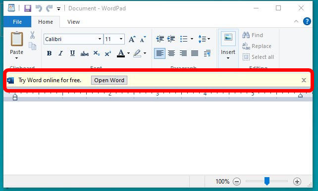Toggle Italic formatting
The height and width of the screenshot is (191, 318).
pos(60,53)
